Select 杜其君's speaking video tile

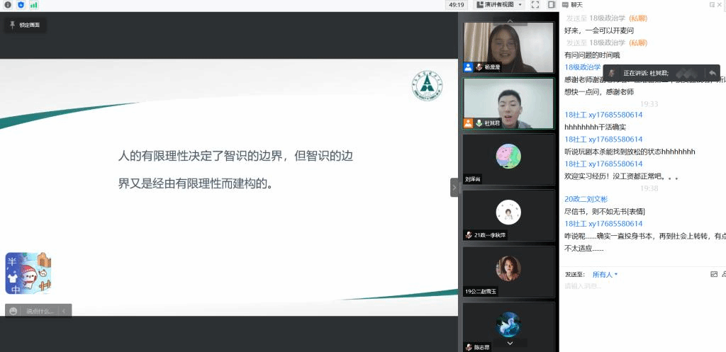(508, 103)
